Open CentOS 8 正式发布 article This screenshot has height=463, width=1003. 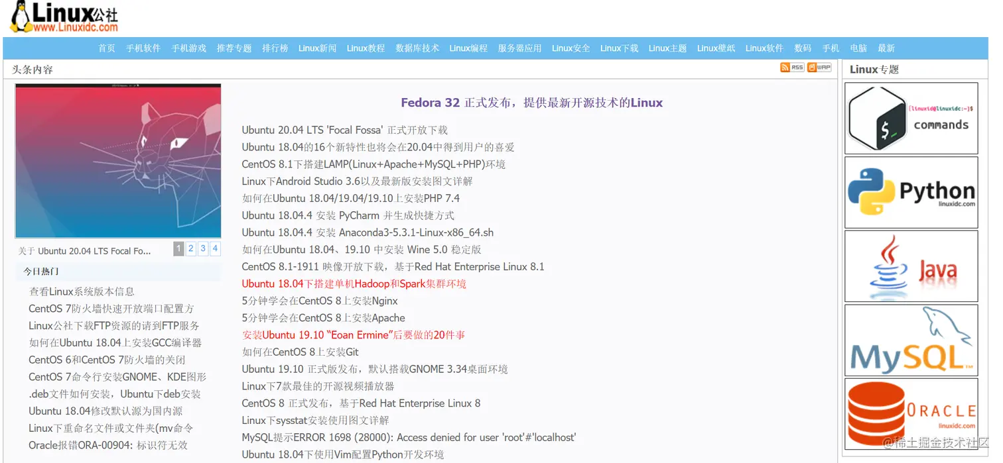[x=362, y=403]
